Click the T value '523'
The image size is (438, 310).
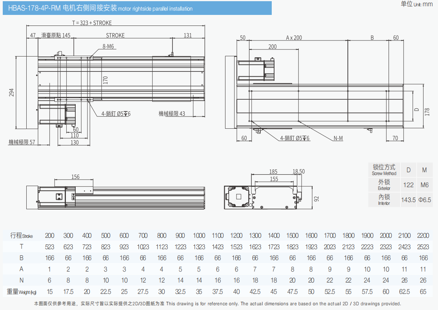point(50,247)
